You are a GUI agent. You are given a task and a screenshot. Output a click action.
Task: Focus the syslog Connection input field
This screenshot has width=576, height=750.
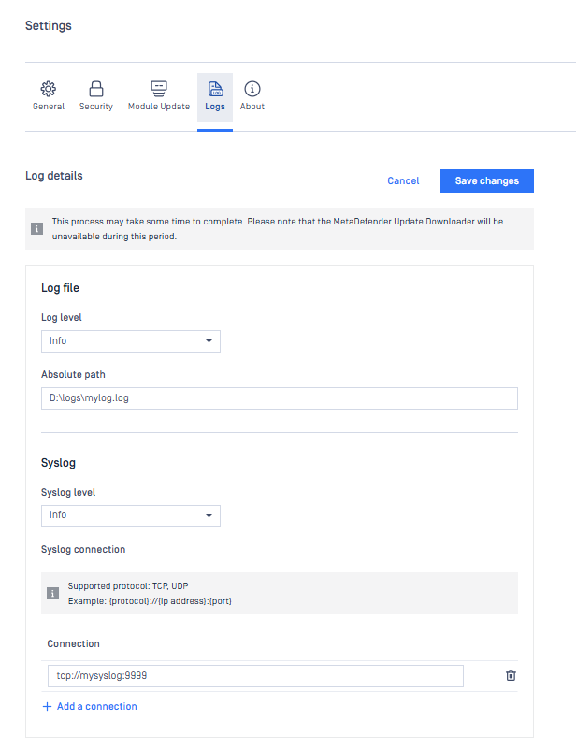[x=255, y=676]
